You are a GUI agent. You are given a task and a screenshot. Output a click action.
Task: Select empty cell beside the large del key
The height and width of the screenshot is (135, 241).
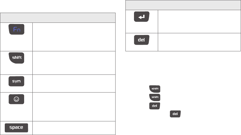click(199, 42)
